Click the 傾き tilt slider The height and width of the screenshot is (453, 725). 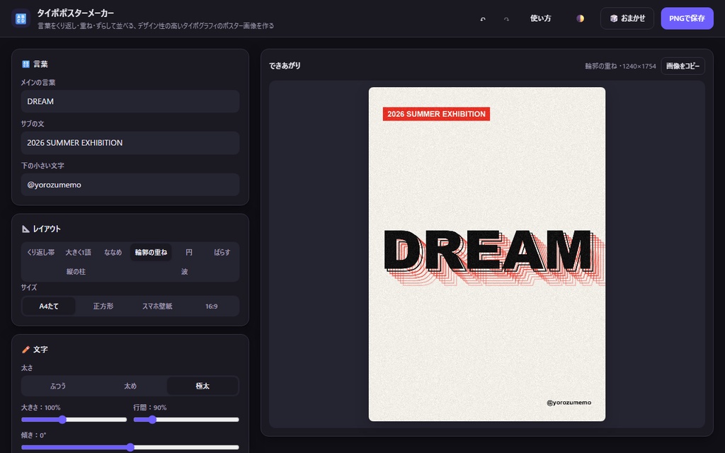pos(130,447)
